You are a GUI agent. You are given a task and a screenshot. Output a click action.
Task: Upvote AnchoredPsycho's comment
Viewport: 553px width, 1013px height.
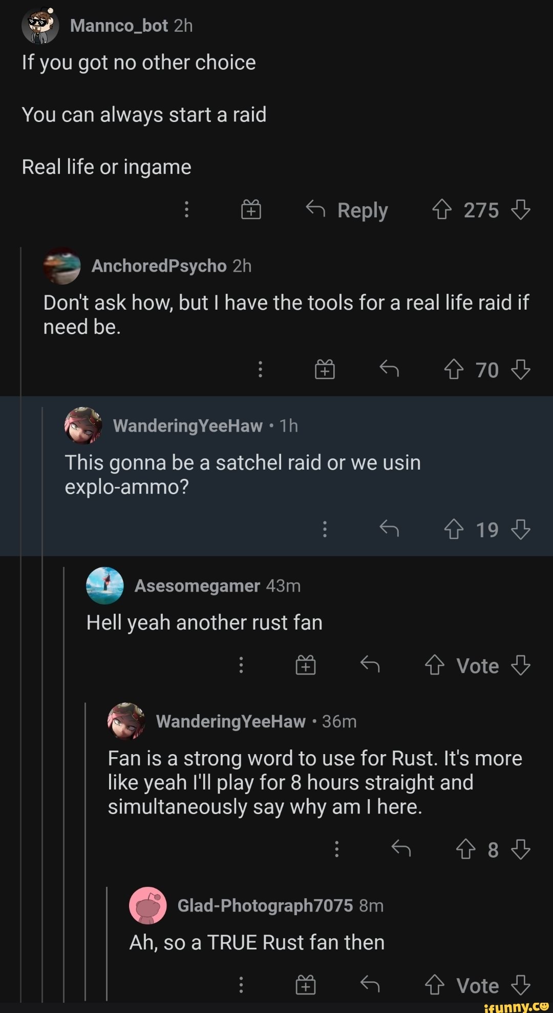[454, 369]
